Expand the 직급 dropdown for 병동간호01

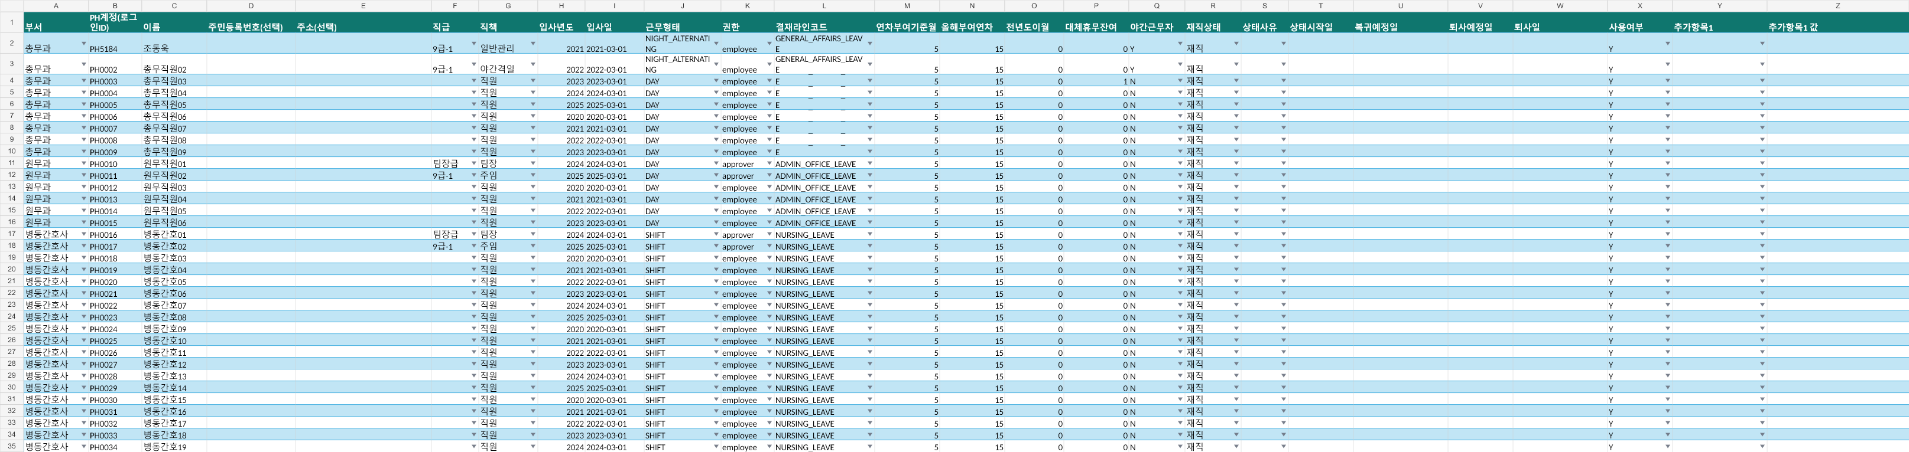(473, 234)
